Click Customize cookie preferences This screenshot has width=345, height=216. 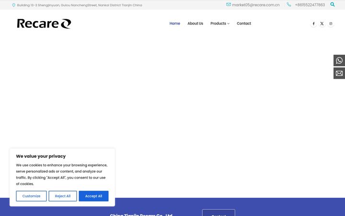click(31, 196)
